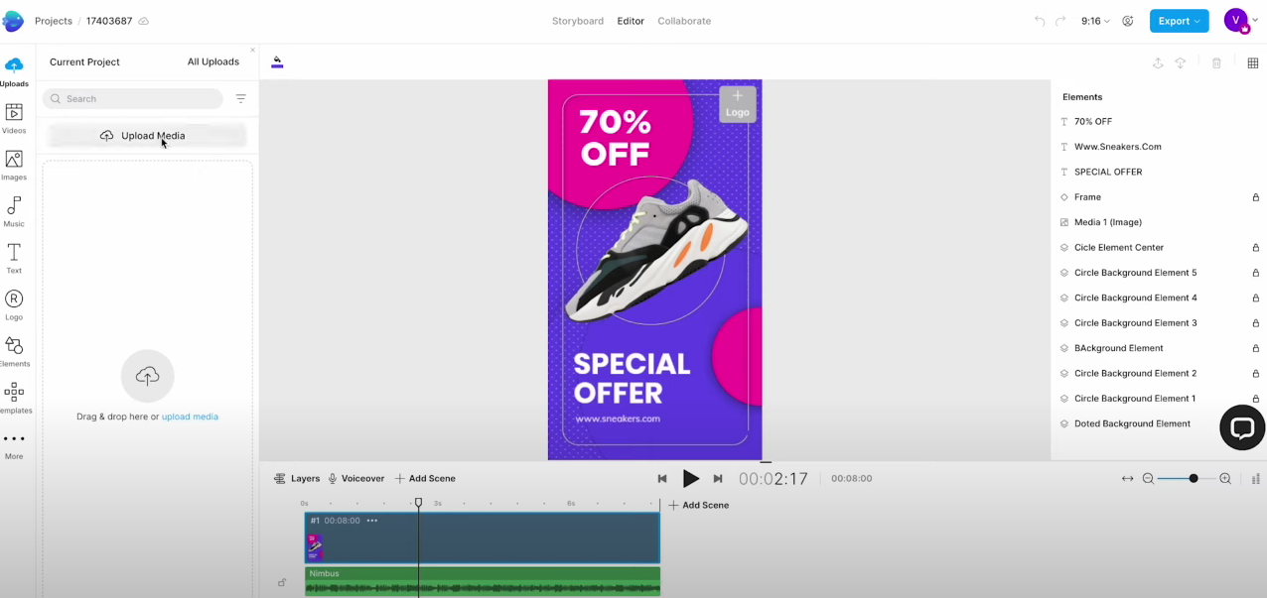Toggle lock on Circle Background Element 4
This screenshot has height=598, width=1267.
[1255, 299]
